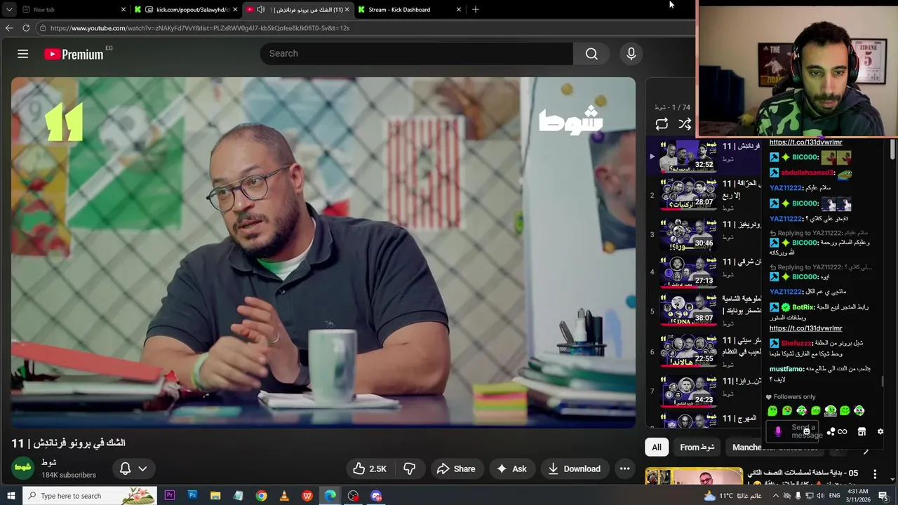Image resolution: width=898 pixels, height=505 pixels.
Task: Toggle playlist loop
Action: click(x=662, y=124)
